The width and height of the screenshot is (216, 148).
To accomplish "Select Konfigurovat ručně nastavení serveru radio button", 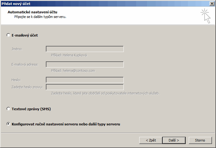I will [8, 124].
